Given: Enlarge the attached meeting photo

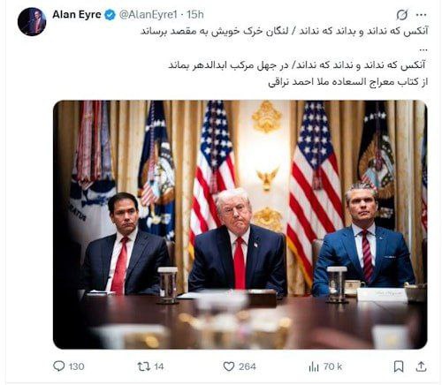Looking at the screenshot, I should coord(240,224).
